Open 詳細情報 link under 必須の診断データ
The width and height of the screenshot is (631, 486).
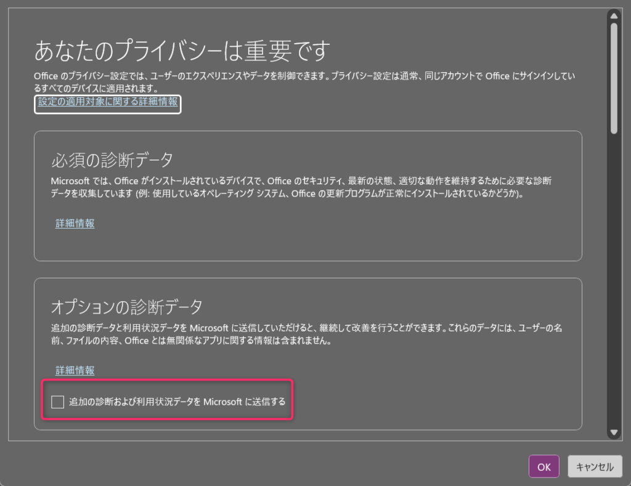[75, 224]
